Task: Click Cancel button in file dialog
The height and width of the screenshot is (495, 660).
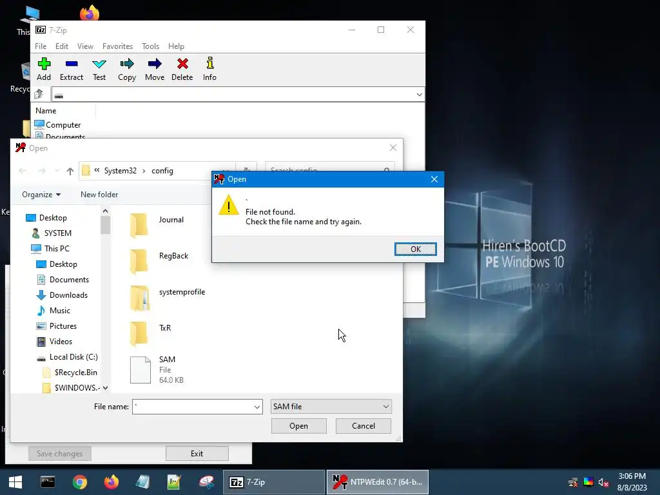Action: [x=364, y=426]
